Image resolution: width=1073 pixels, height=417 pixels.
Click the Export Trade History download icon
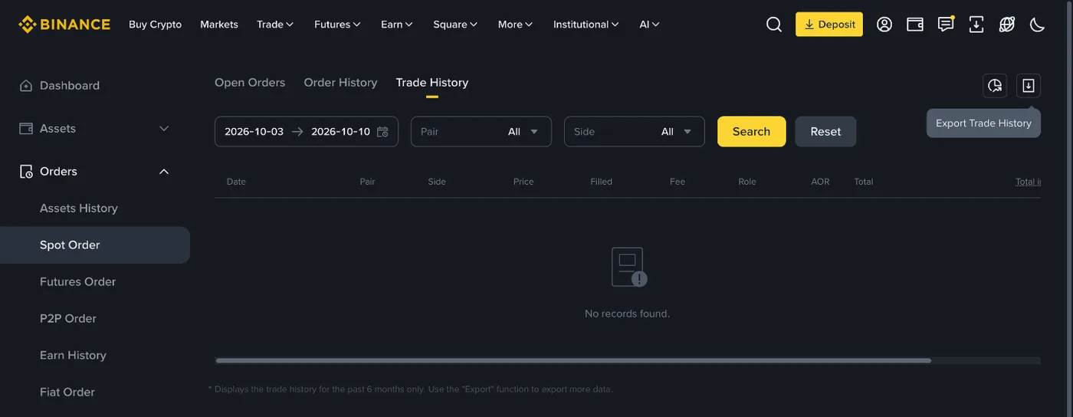tap(1029, 86)
